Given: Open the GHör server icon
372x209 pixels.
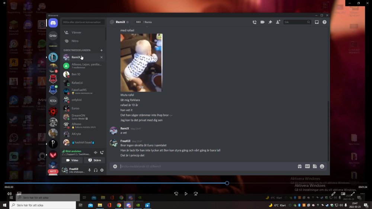Looking at the screenshot, I should click(53, 36).
